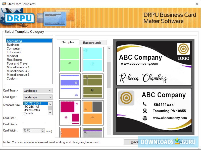The height and width of the screenshot is (150, 201).
Task: Click Standard Size list scroll-up arrow
Action: [50, 103]
